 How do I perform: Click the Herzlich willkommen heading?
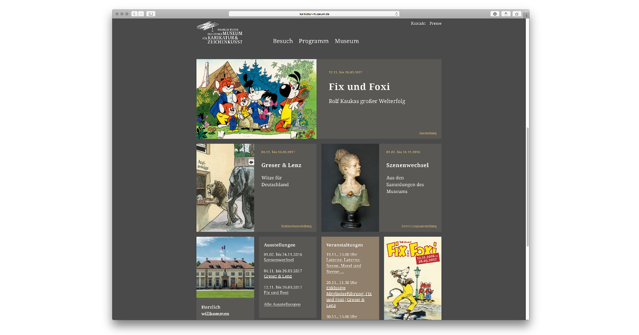click(x=215, y=310)
